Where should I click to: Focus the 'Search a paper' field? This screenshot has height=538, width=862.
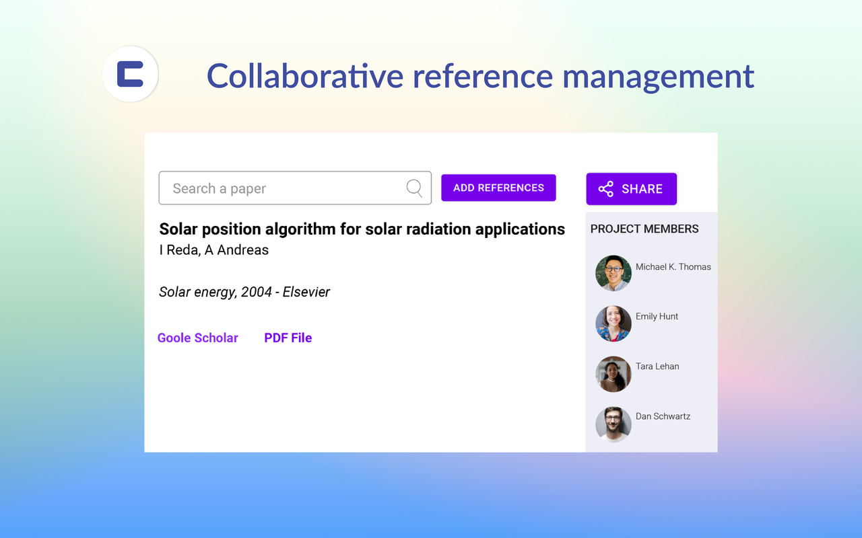click(283, 188)
